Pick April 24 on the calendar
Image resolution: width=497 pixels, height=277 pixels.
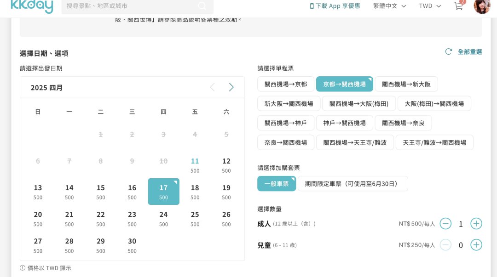tap(163, 219)
